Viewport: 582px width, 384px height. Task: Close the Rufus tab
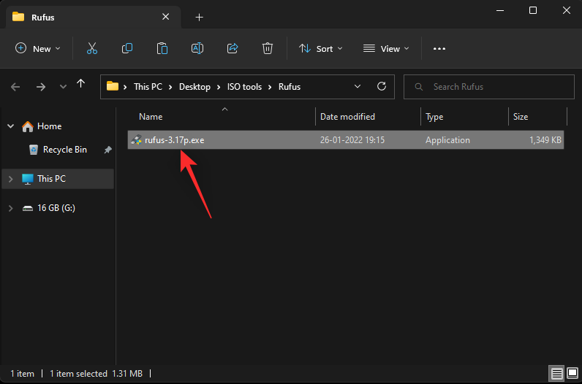(x=165, y=17)
